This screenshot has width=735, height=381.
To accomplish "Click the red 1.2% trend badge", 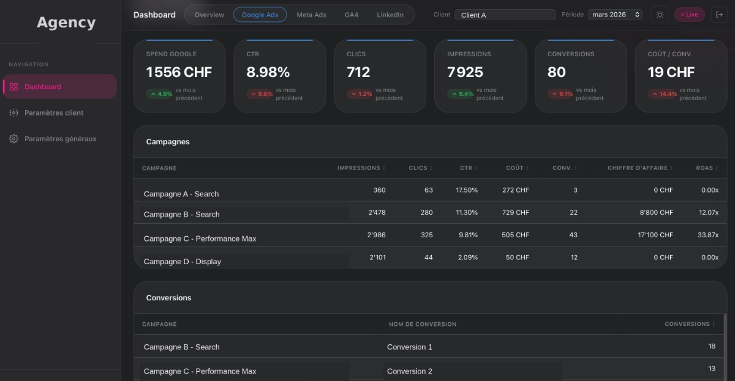I will pos(361,94).
